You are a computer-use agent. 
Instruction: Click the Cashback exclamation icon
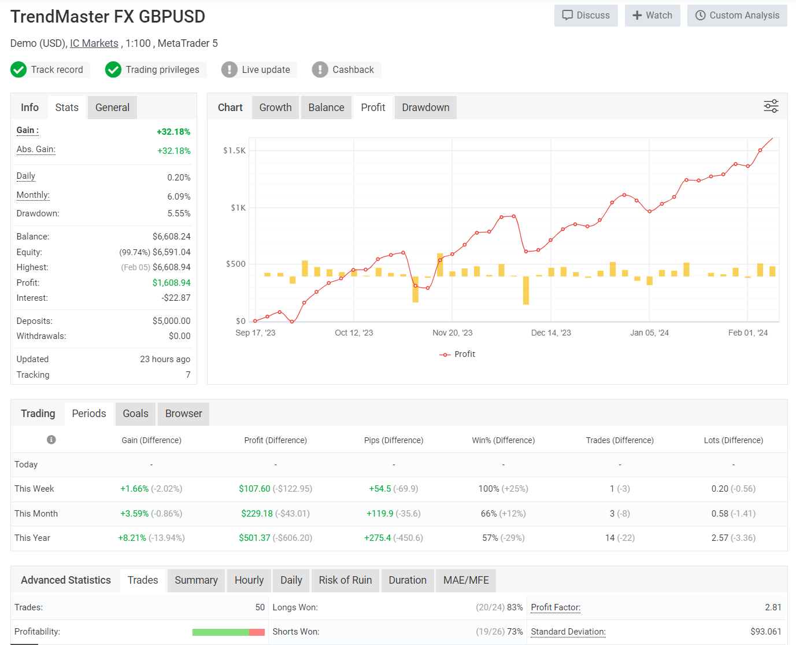point(320,69)
